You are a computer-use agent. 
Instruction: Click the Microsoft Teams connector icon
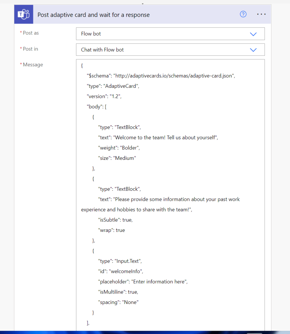coord(23,14)
